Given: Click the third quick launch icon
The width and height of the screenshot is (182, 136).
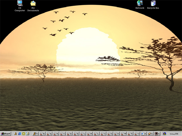Looking at the screenshot, I should [24, 133].
